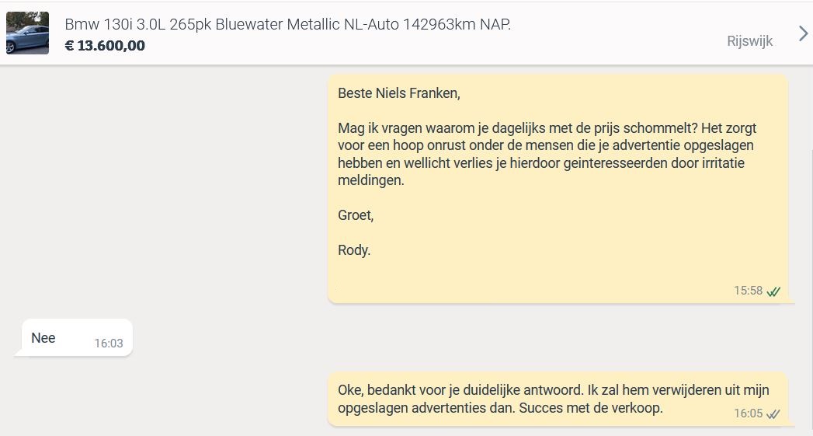Click the 'Rody.' signature text
Image resolution: width=813 pixels, height=436 pixels.
[x=354, y=250]
